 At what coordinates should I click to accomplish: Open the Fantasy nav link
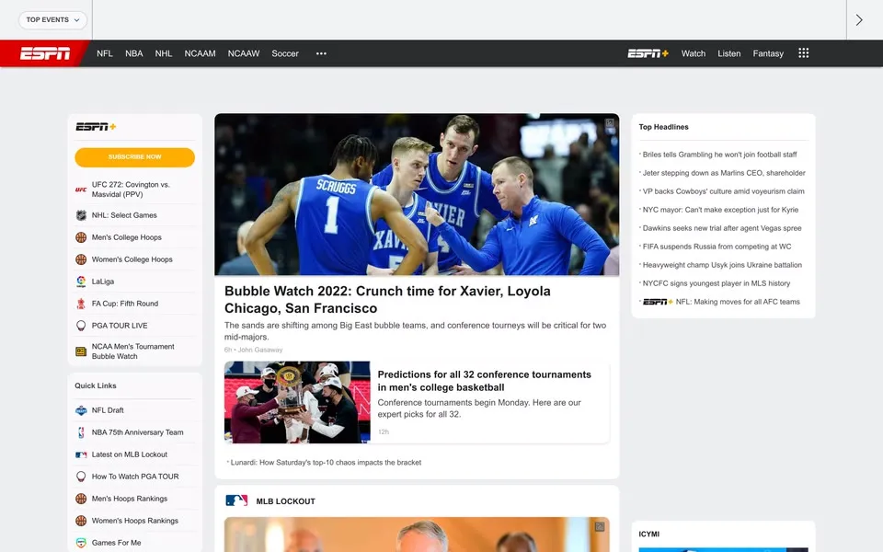tap(768, 53)
